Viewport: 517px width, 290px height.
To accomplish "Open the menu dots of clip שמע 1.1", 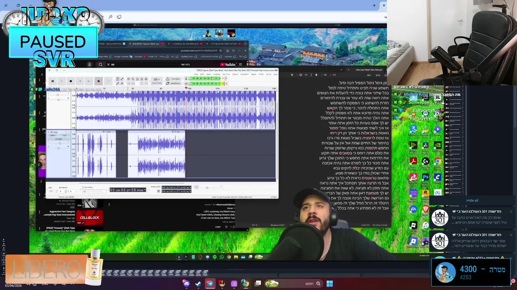I will (x=113, y=132).
